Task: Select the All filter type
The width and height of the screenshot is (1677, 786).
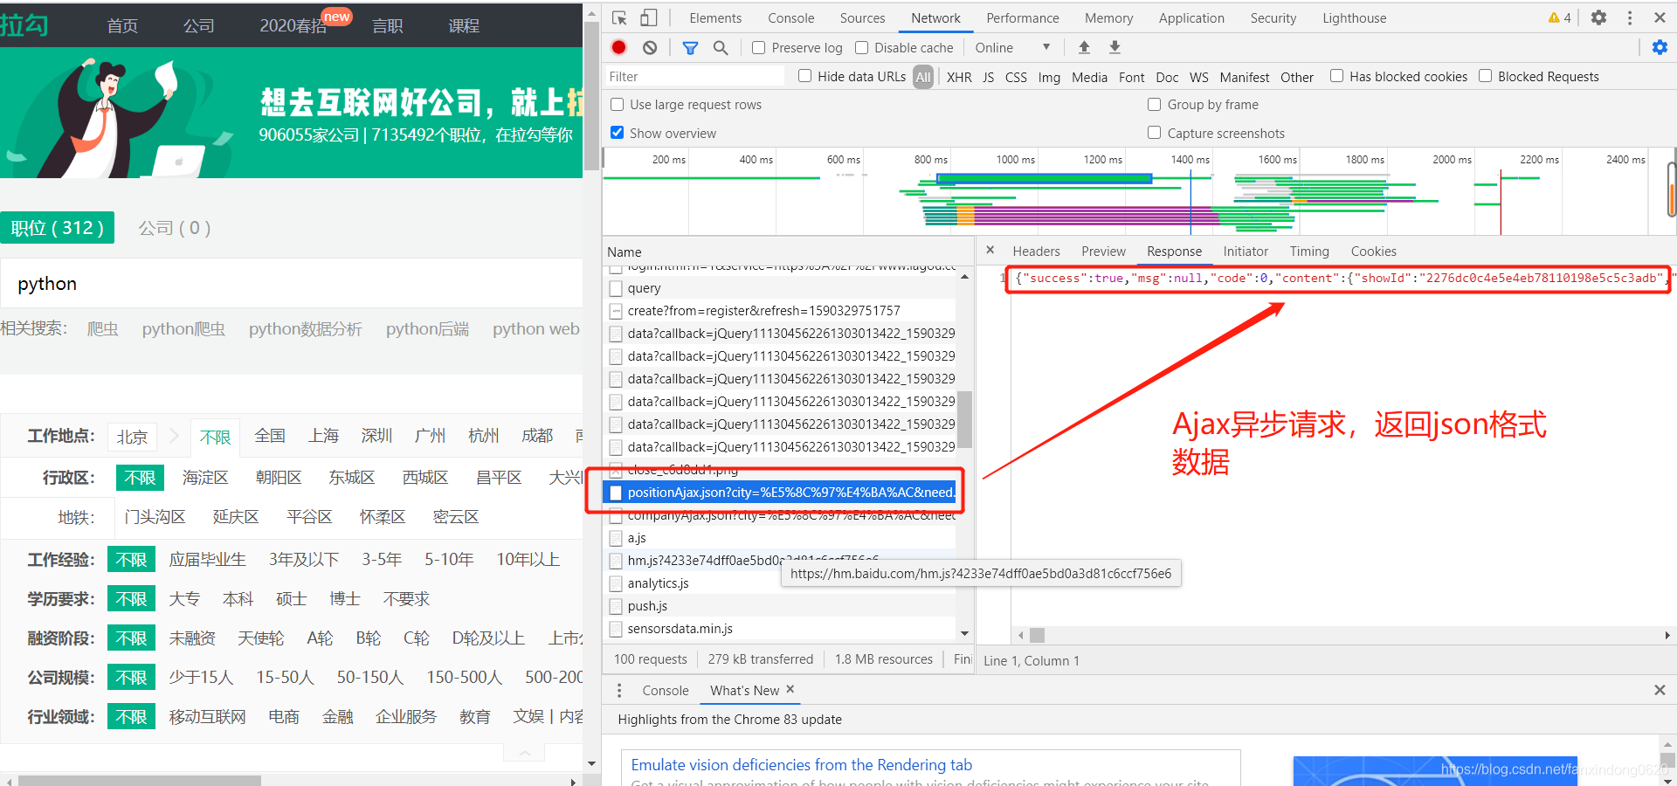Action: 923,77
